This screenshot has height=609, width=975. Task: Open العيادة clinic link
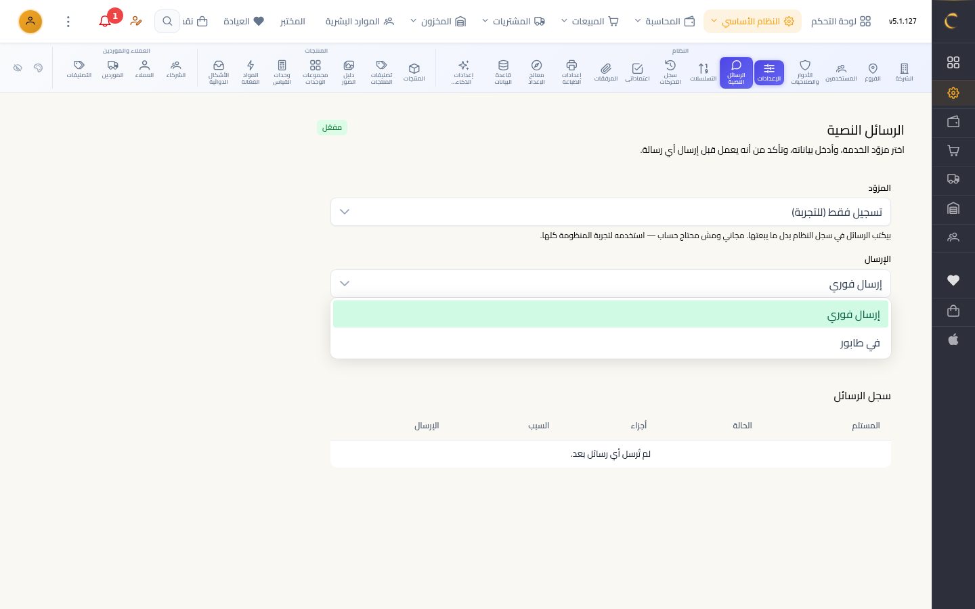244,22
